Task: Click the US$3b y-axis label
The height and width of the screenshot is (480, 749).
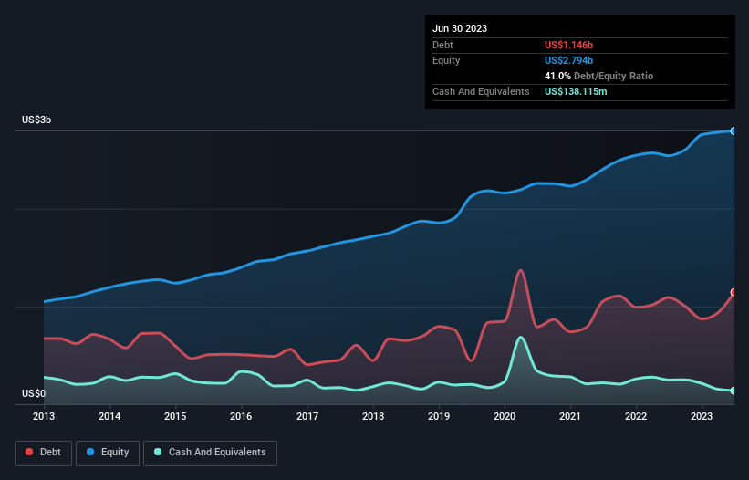Action: pyautogui.click(x=36, y=120)
